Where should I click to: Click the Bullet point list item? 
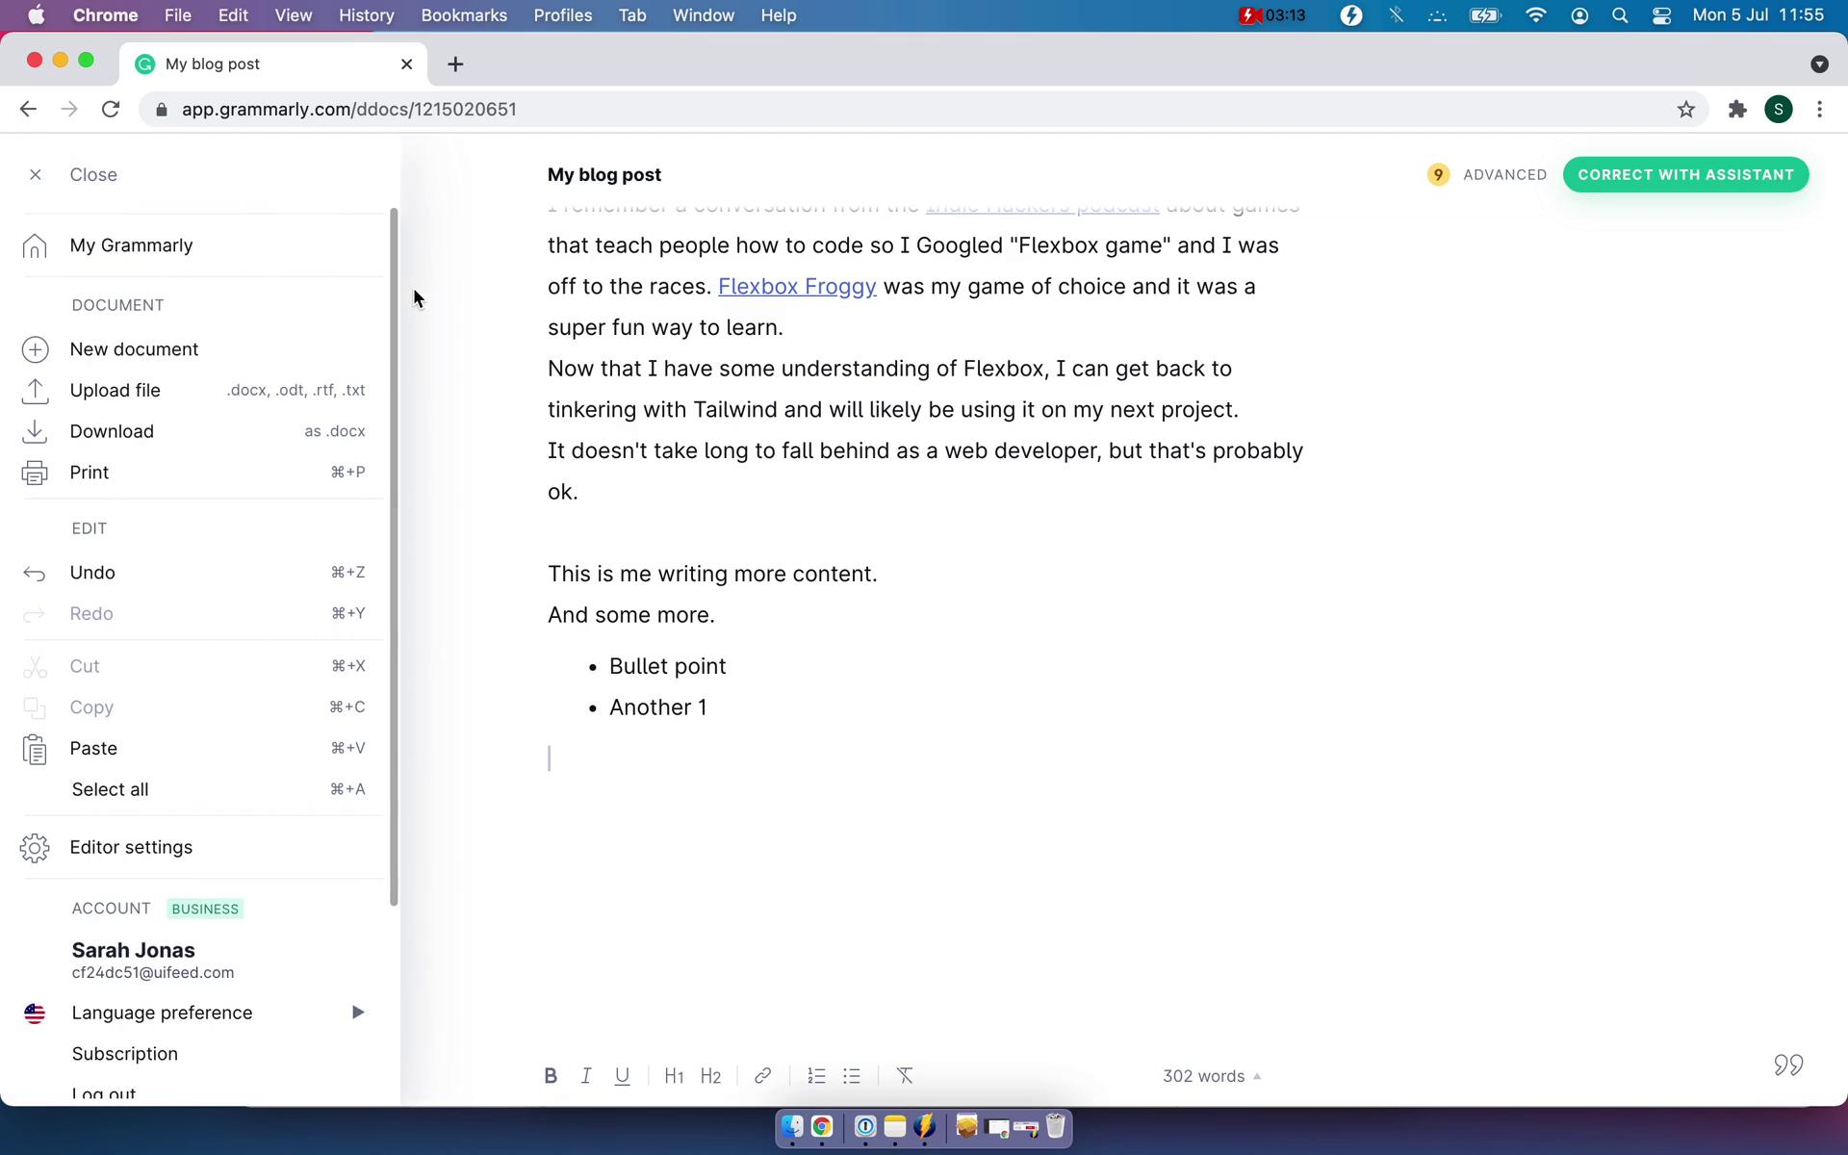[667, 666]
